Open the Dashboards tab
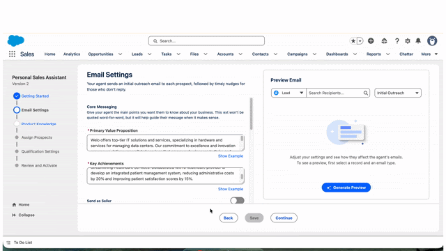This screenshot has width=446, height=251. coord(337,54)
